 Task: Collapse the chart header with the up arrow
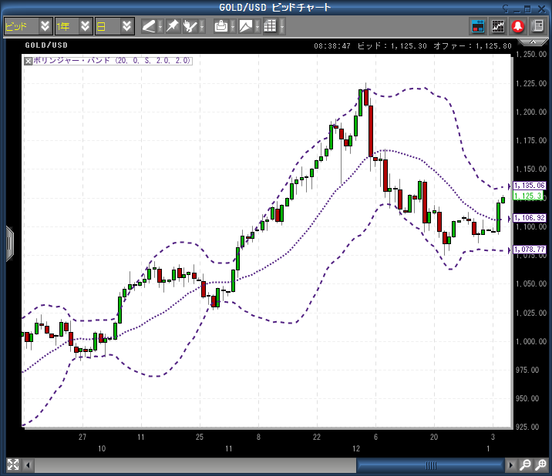point(507,7)
